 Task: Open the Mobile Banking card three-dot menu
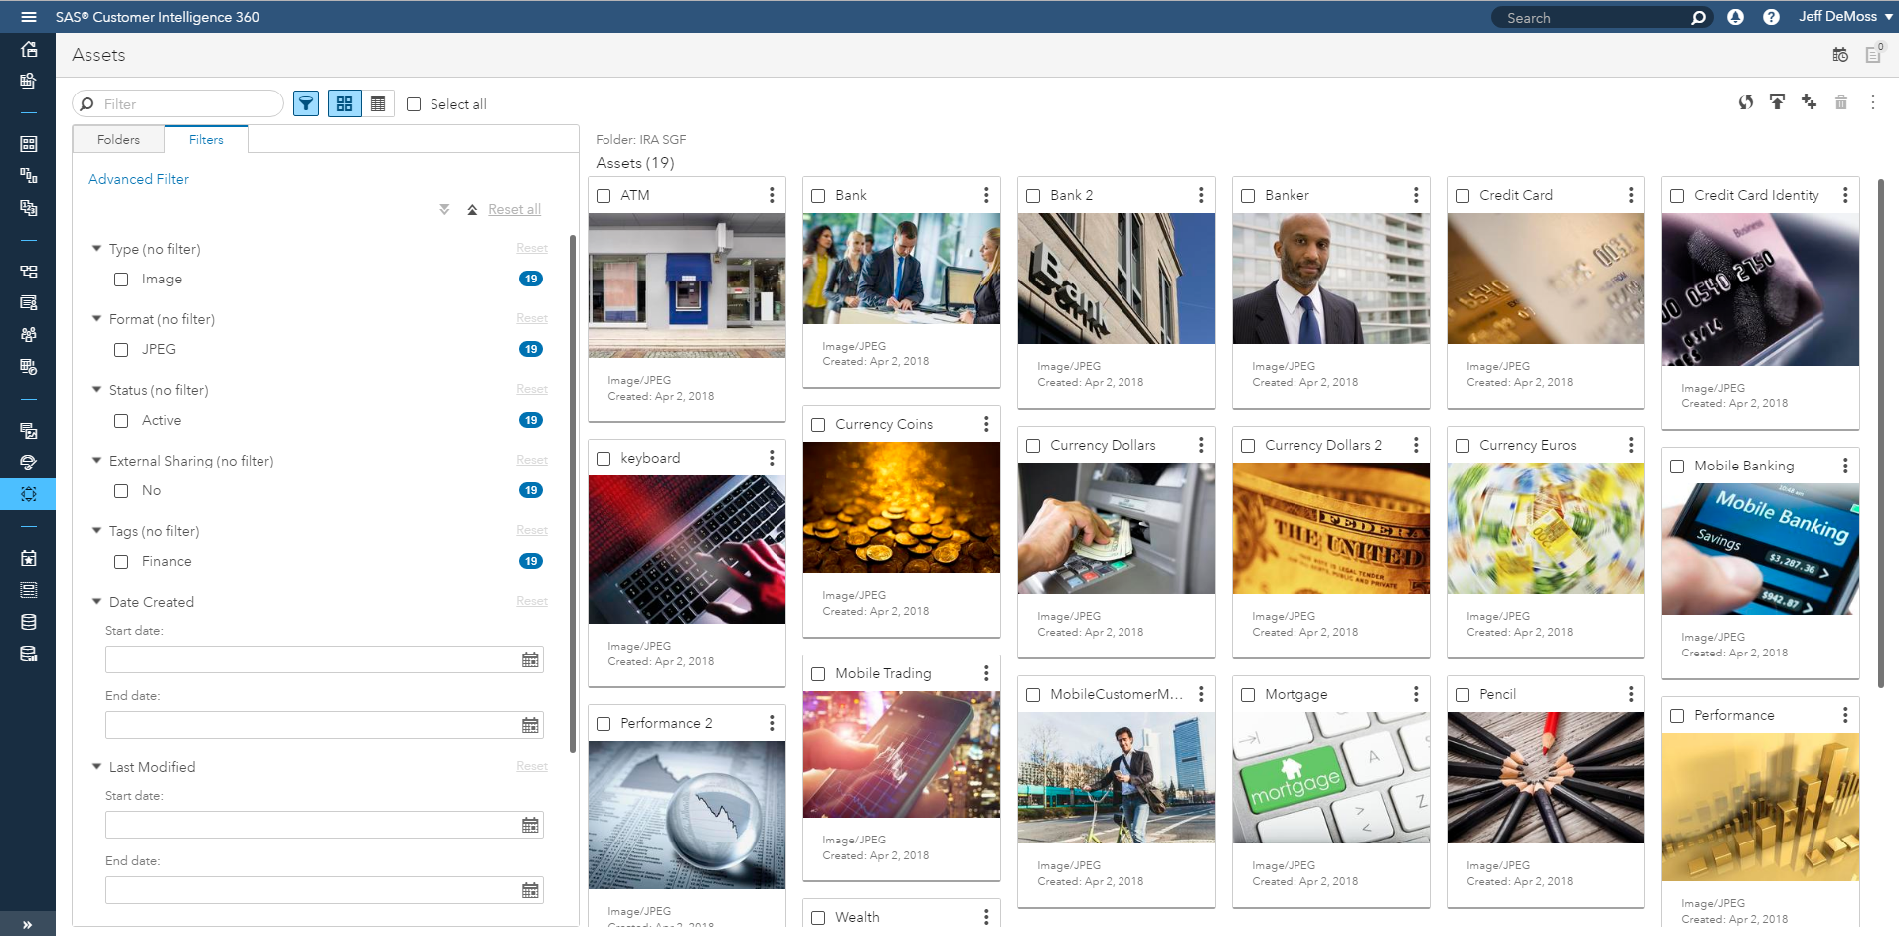pyautogui.click(x=1845, y=466)
